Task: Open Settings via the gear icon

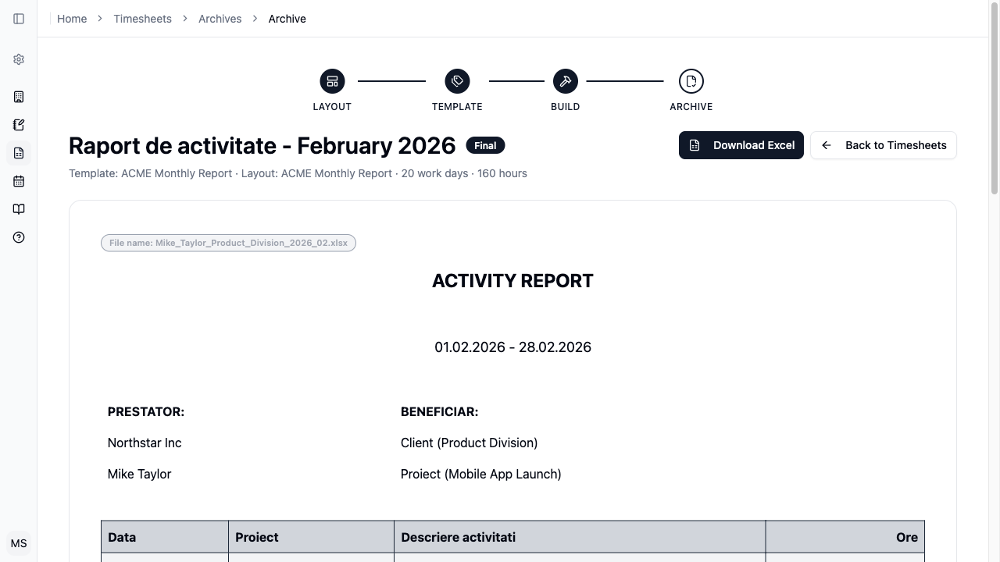Action: pyautogui.click(x=19, y=59)
